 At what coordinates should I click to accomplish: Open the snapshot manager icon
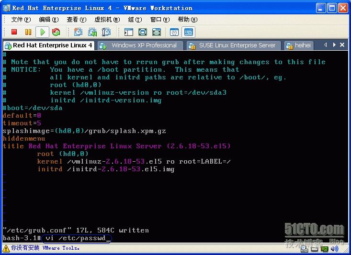(x=106, y=32)
